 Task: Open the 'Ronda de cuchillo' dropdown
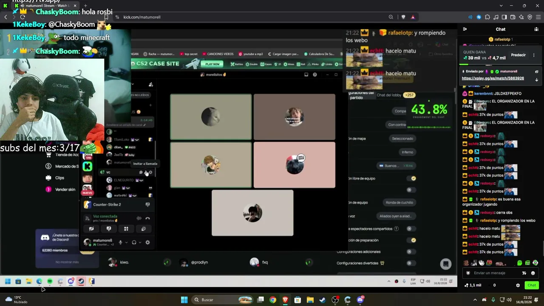point(399,203)
